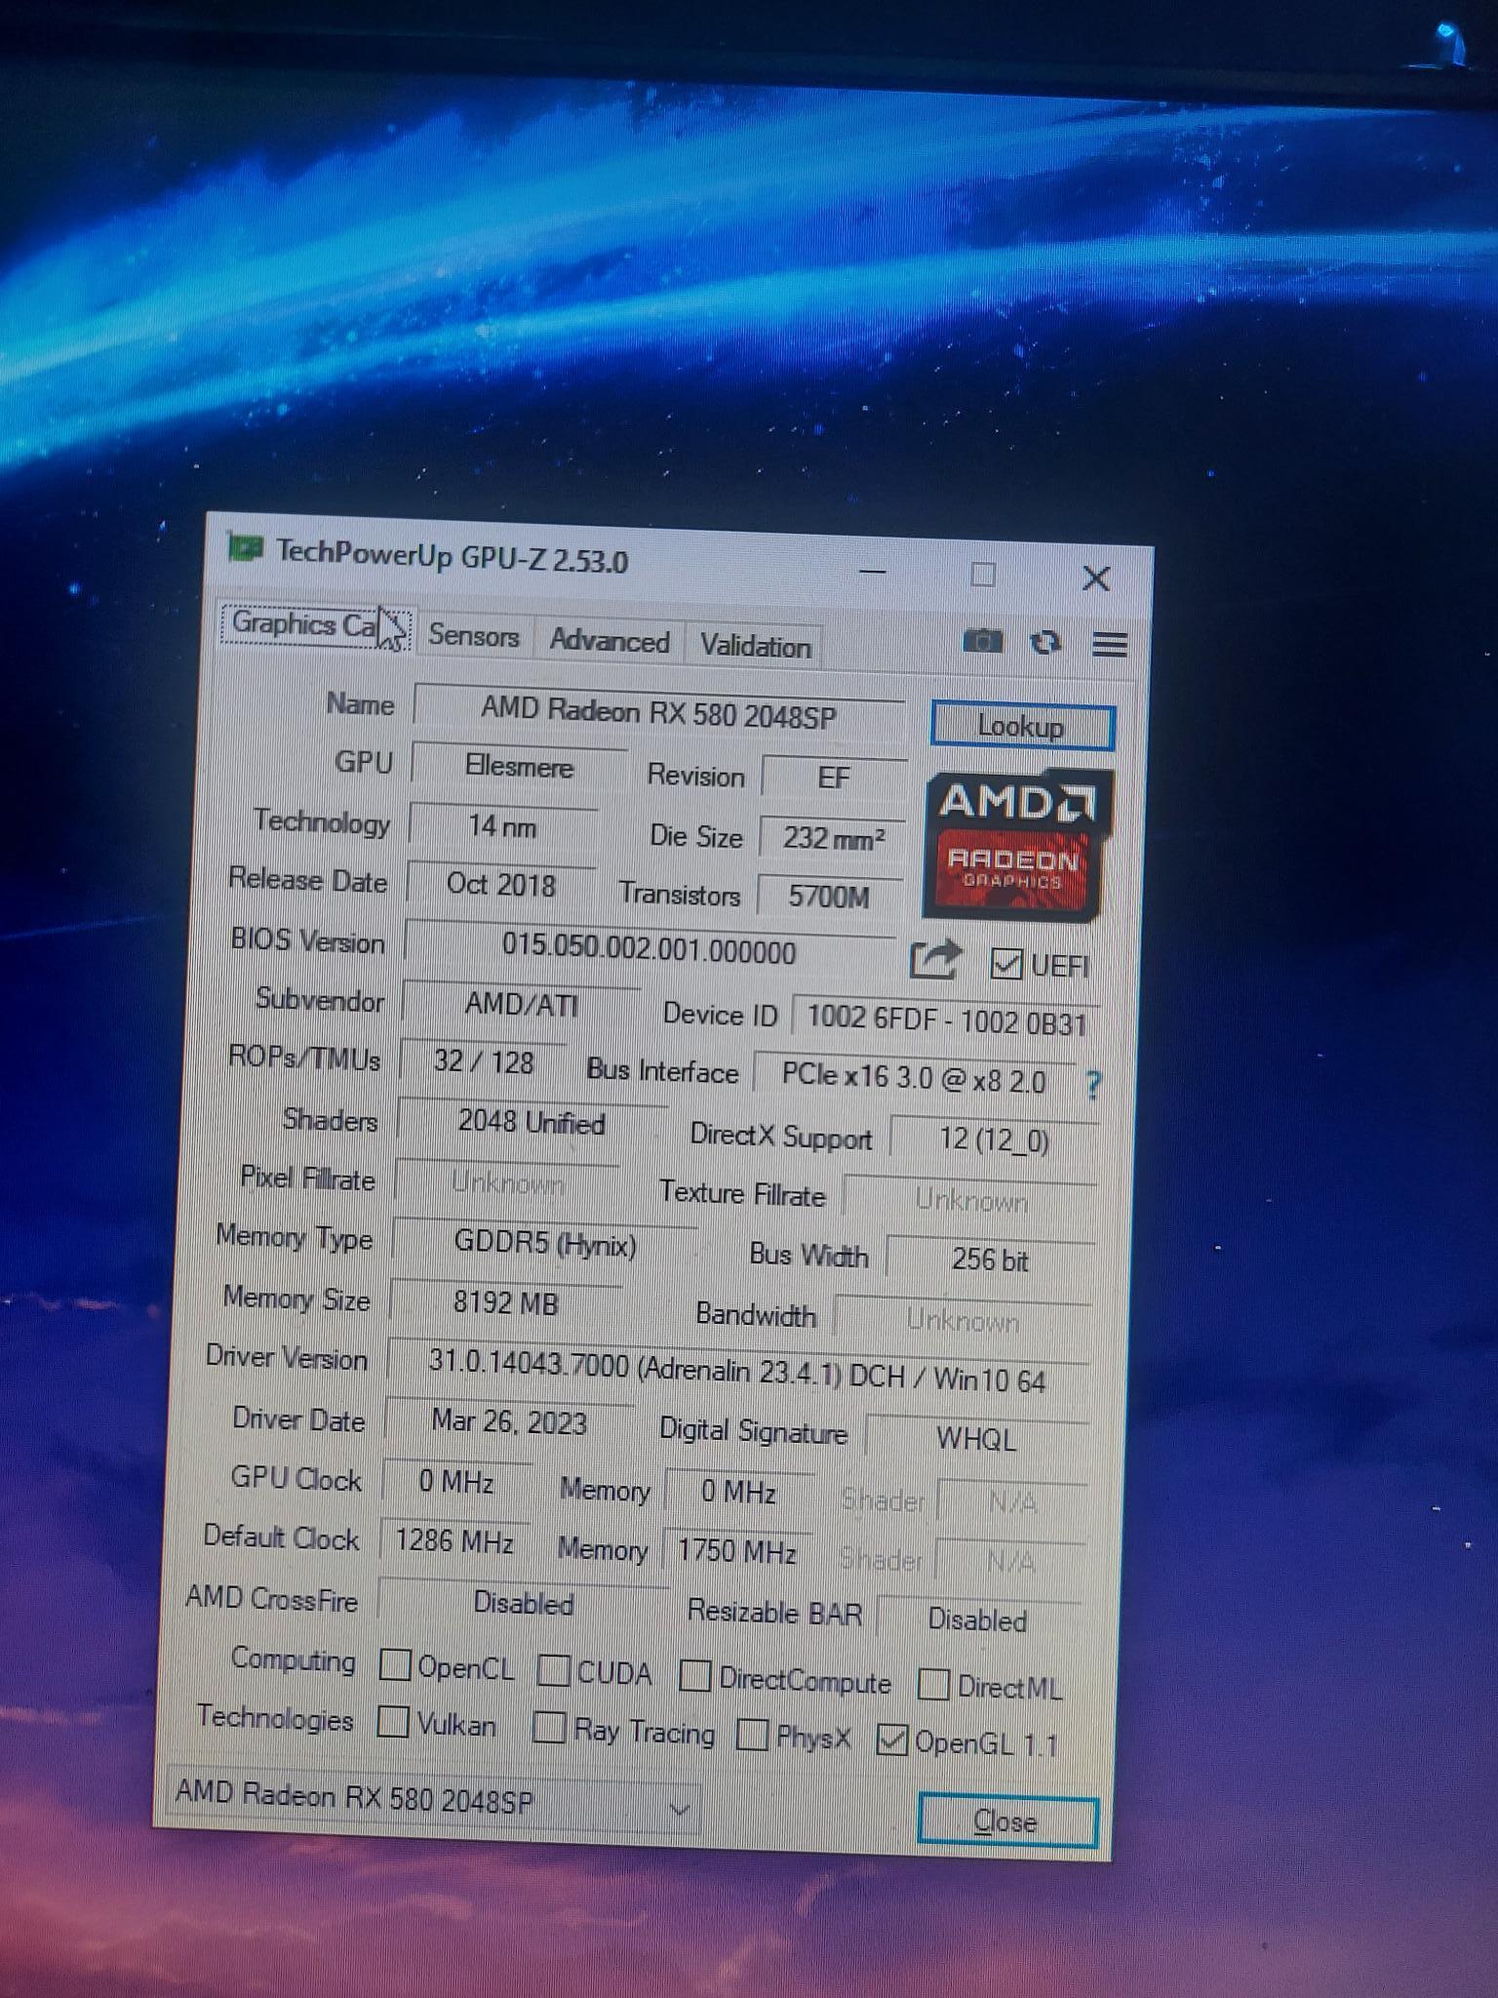Screen dimensions: 1498x1998
Task: Click the Texture Fillrate field showing Unknown
Action: [x=970, y=1200]
